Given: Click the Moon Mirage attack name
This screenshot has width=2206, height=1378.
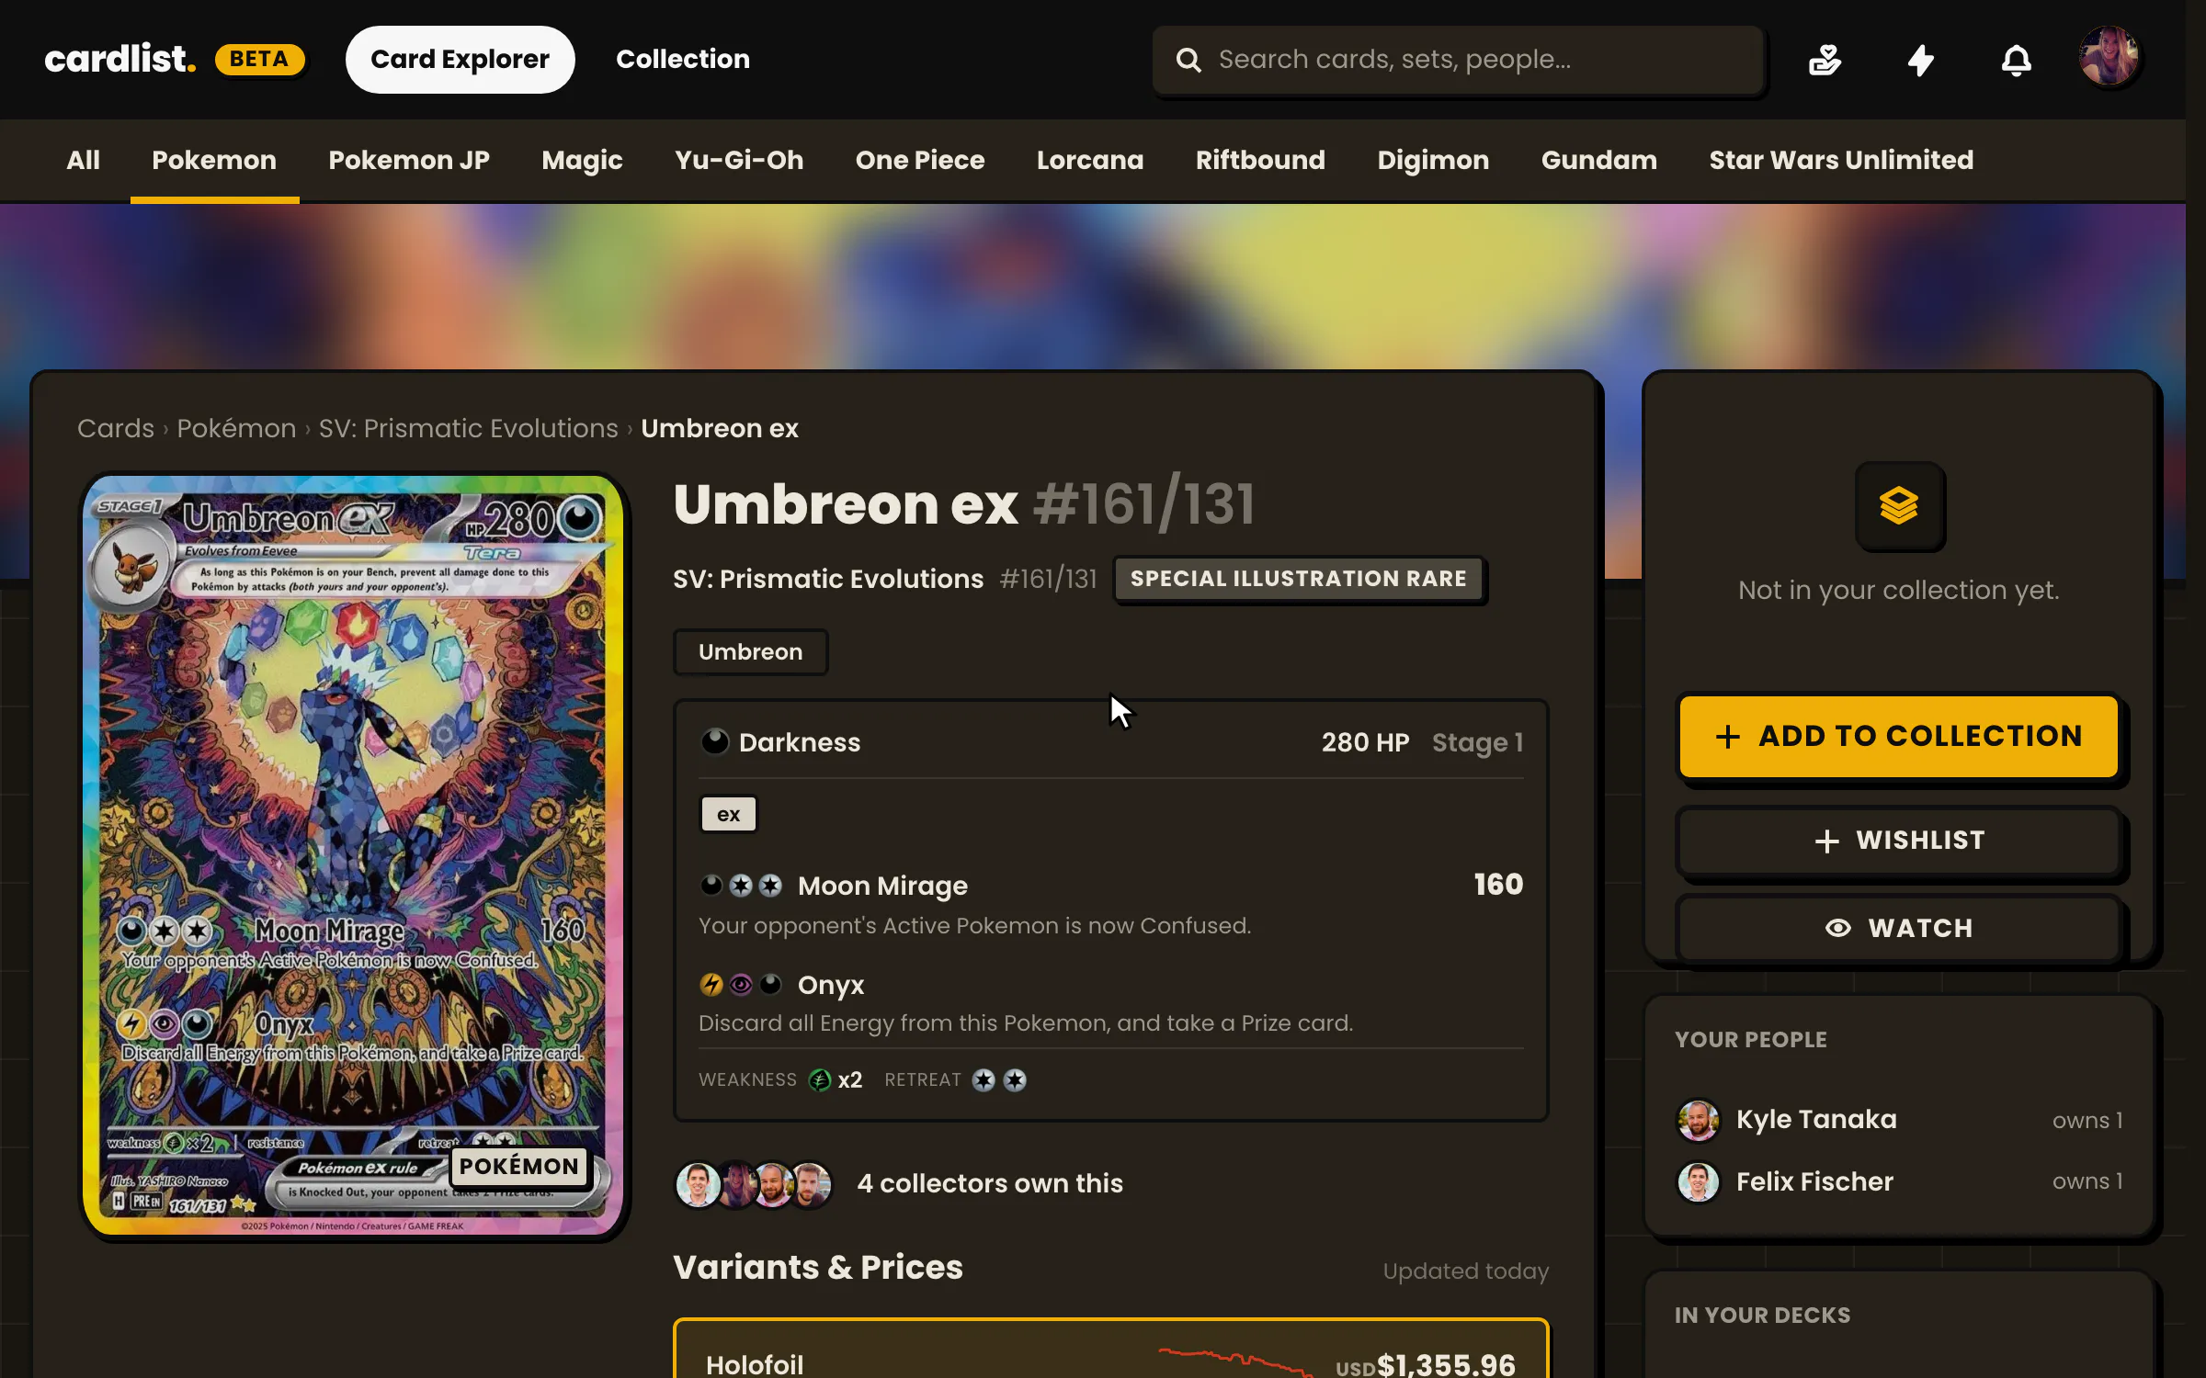Looking at the screenshot, I should (x=882, y=886).
